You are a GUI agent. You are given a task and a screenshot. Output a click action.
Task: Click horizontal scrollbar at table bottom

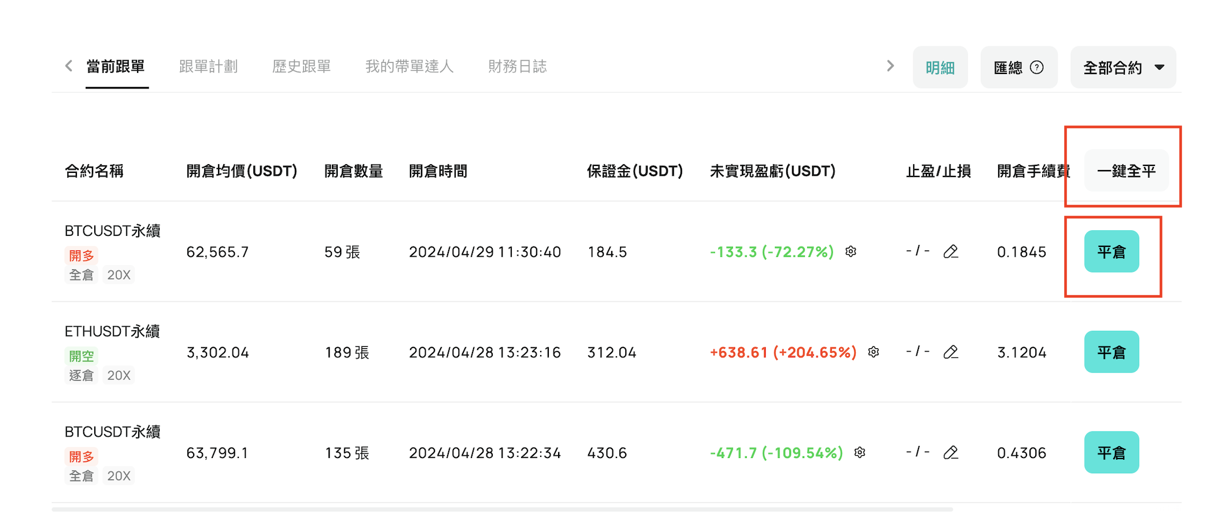coord(502,509)
